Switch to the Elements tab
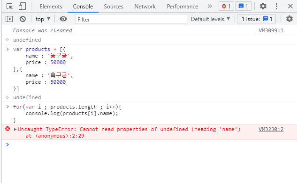The height and width of the screenshot is (183, 297). pos(51,7)
